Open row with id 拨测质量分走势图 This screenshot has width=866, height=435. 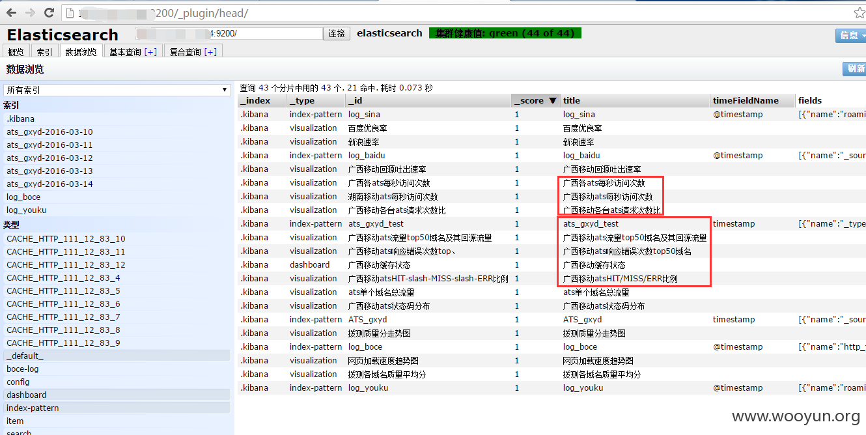(552, 333)
